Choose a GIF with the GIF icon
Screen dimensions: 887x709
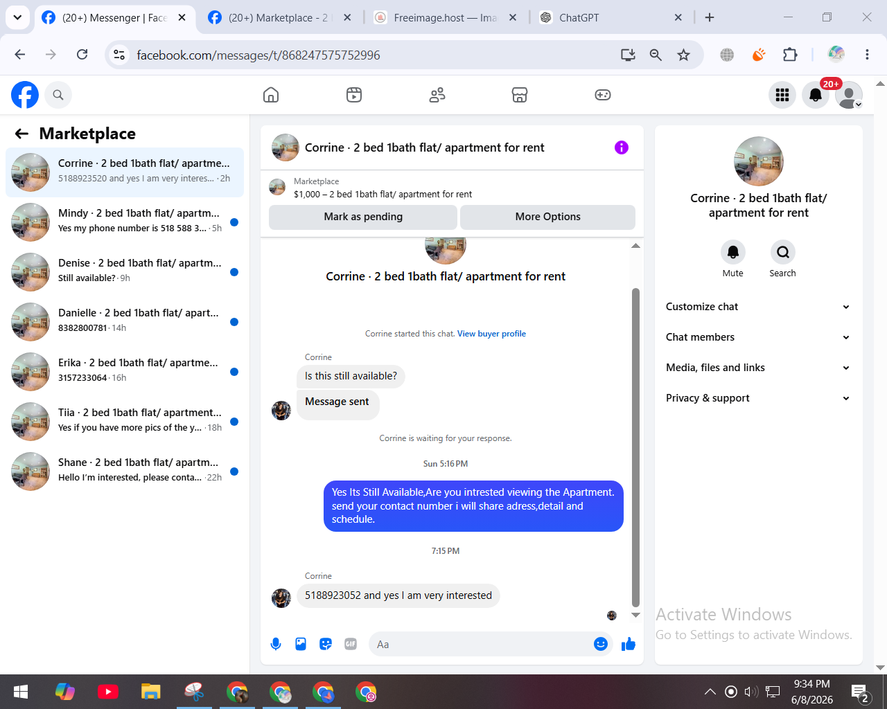click(351, 644)
